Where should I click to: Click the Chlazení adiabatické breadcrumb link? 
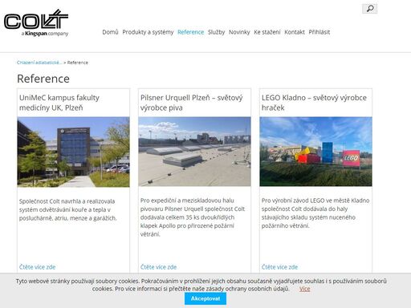(x=39, y=63)
